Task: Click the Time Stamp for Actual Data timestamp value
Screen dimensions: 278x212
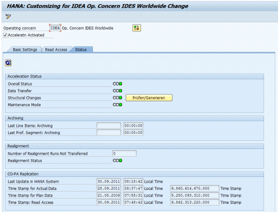Action: [x=195, y=188]
